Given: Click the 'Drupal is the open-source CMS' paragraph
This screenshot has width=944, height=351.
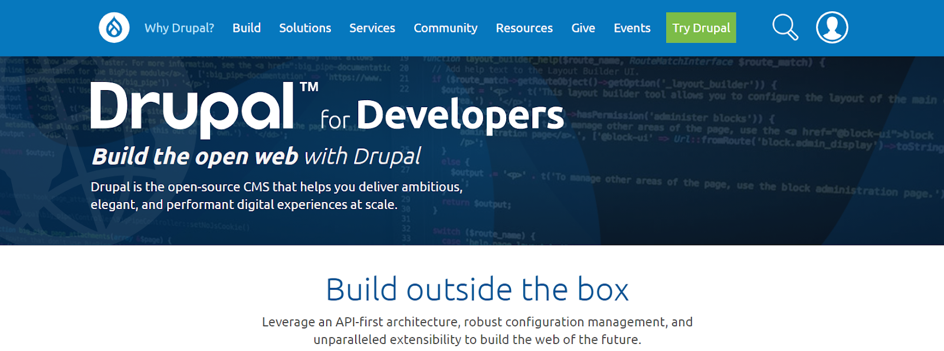Looking at the screenshot, I should (276, 196).
